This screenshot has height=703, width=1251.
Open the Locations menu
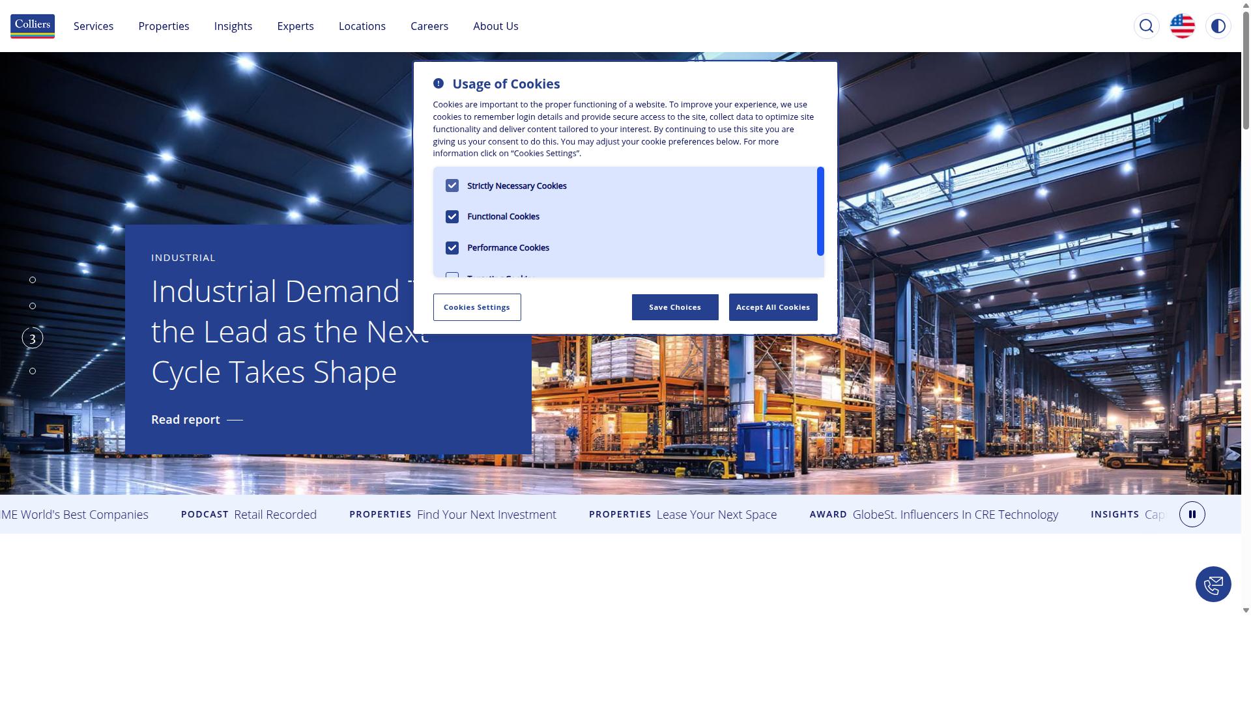(x=362, y=26)
